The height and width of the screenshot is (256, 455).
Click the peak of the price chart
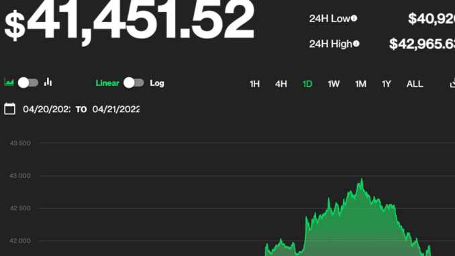(x=362, y=179)
